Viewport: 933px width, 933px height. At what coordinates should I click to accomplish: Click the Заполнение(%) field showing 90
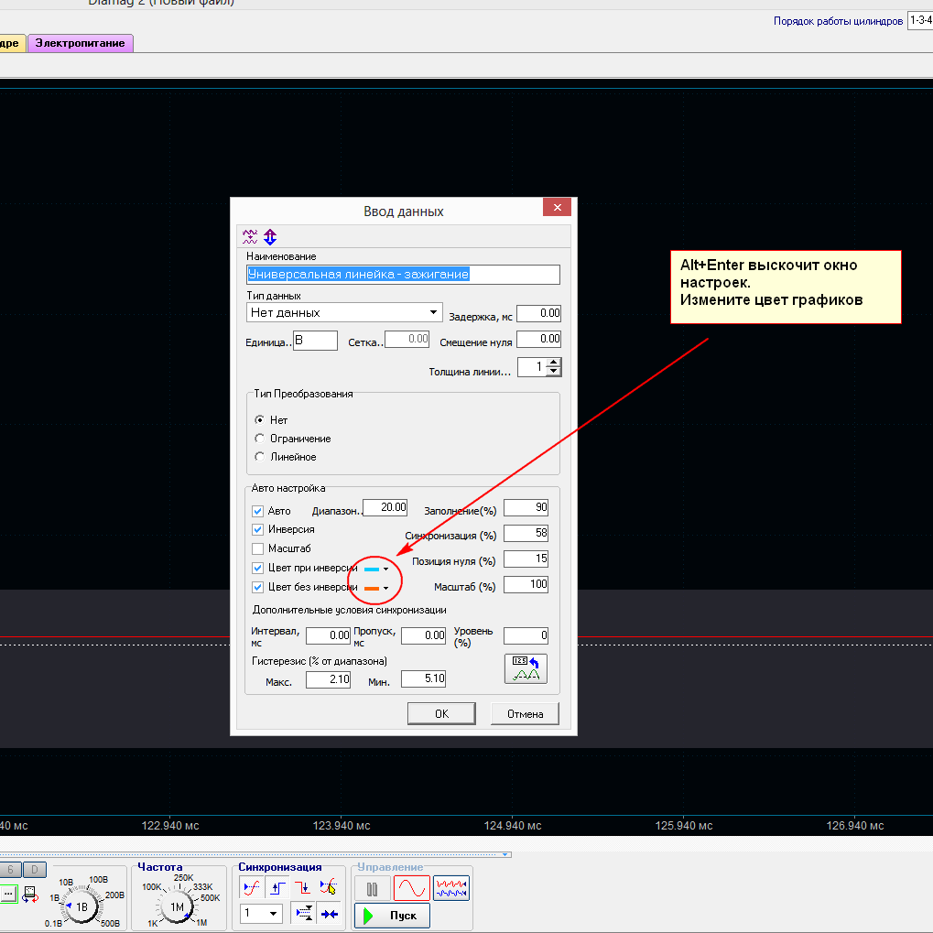[526, 507]
